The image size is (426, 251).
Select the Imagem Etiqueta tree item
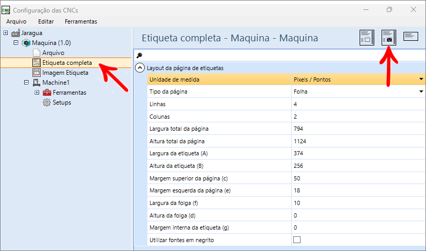(x=60, y=73)
